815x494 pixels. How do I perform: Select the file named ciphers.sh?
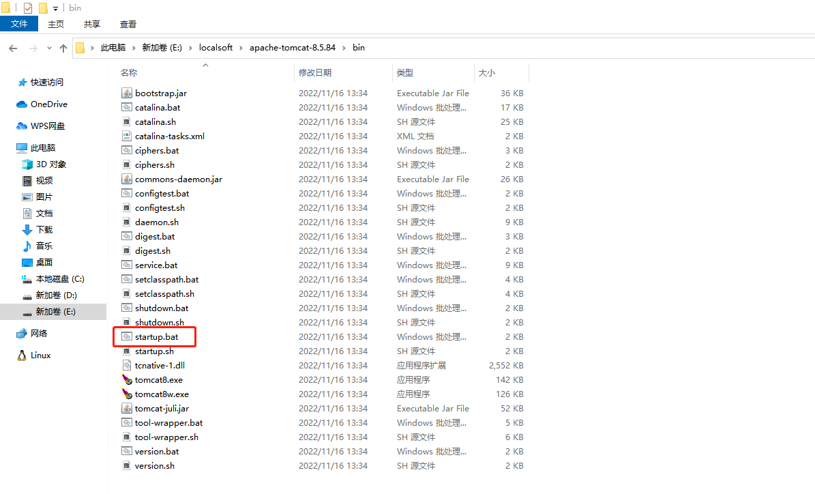click(155, 165)
